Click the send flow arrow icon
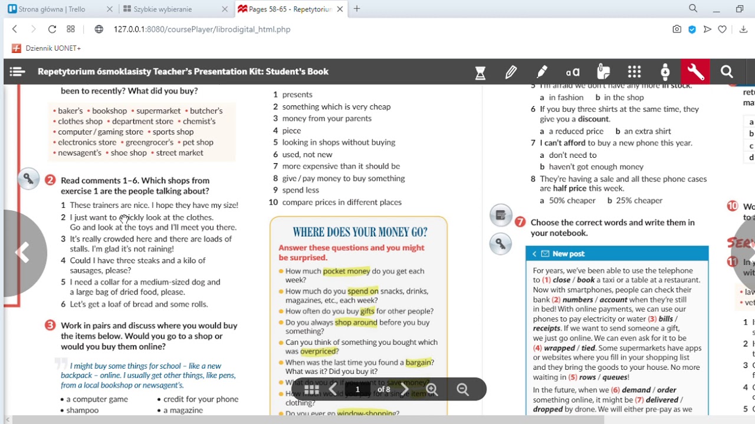Screen dimensions: 755x424 pyautogui.click(x=707, y=29)
